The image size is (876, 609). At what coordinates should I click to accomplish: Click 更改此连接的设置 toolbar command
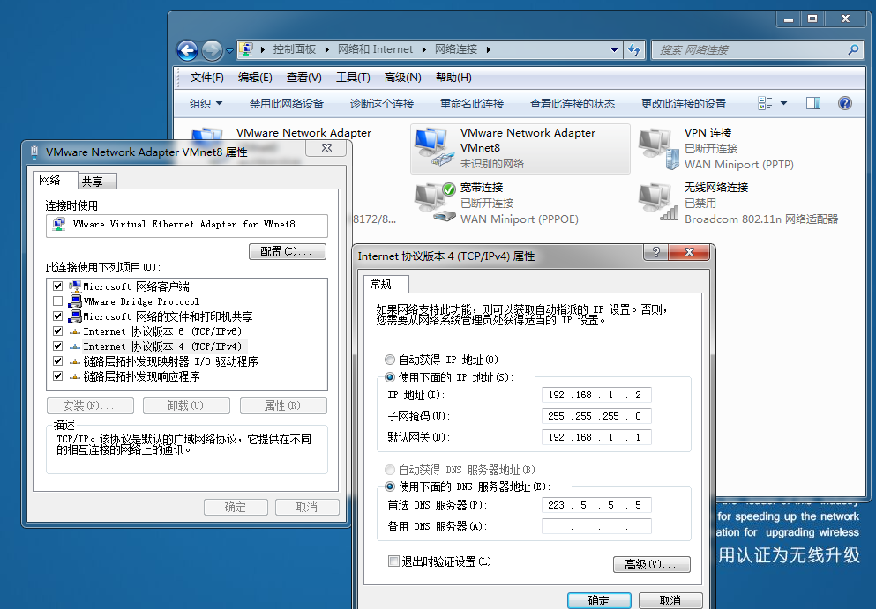684,103
